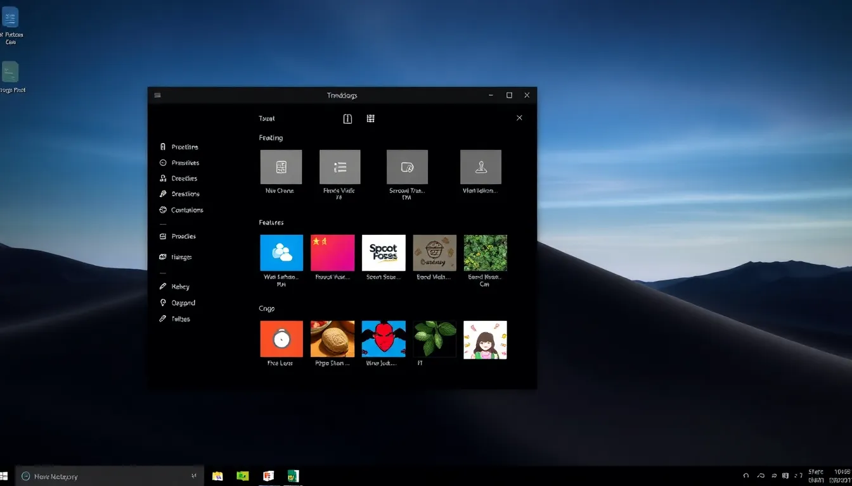Screen dimensions: 852x486
Task: Open the gray joystick tile
Action: 481,167
